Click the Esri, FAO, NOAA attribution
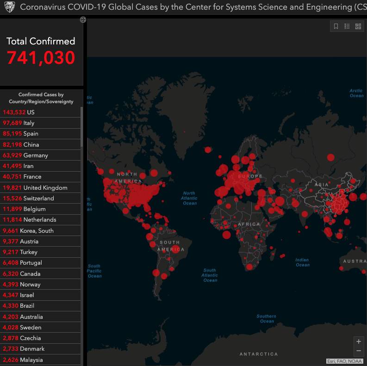 click(345, 361)
